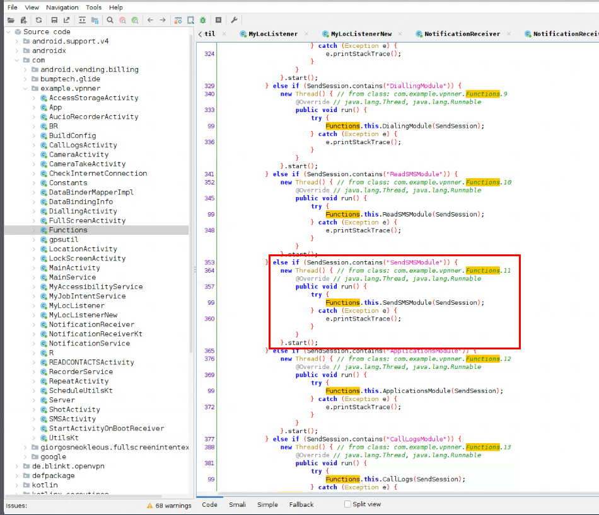Screen dimensions: 599x515
Task: Collapse the example.vpnner package
Action: tap(26, 89)
